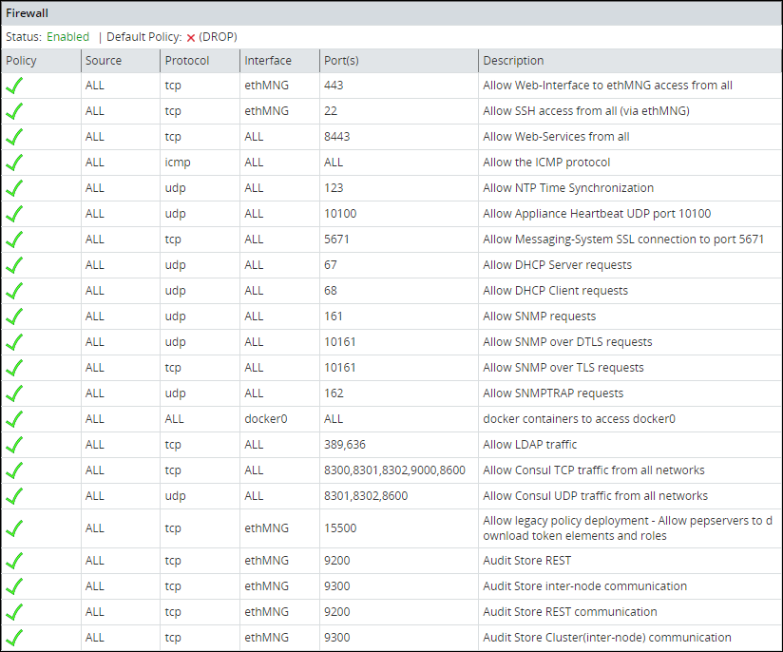Click the Firewall panel title
Screen dimensions: 783x652
tap(28, 14)
